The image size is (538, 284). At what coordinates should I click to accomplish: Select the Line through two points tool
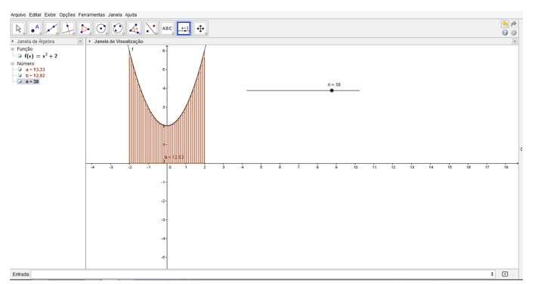click(51, 29)
